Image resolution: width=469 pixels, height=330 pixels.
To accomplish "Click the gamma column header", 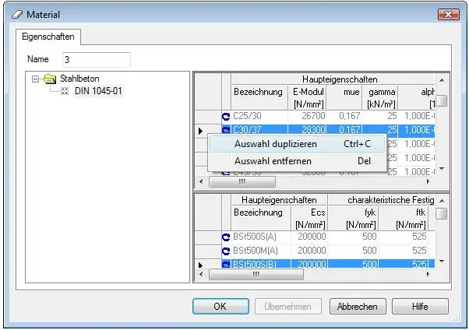I will [380, 98].
